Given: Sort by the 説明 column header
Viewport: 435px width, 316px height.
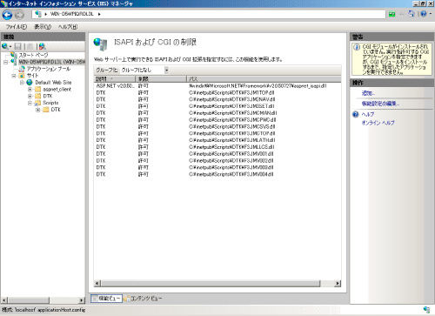Looking at the screenshot, I should [115, 79].
